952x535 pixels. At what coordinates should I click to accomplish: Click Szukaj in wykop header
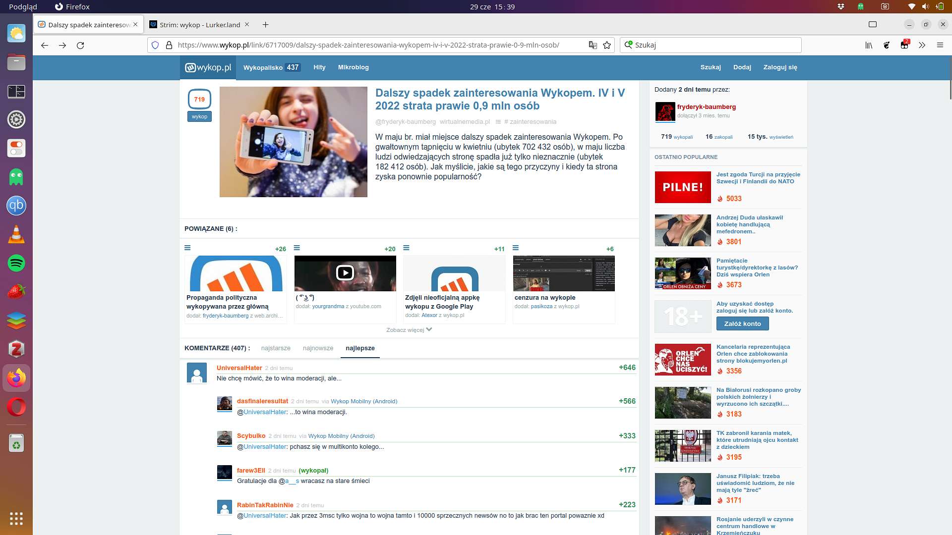[711, 67]
